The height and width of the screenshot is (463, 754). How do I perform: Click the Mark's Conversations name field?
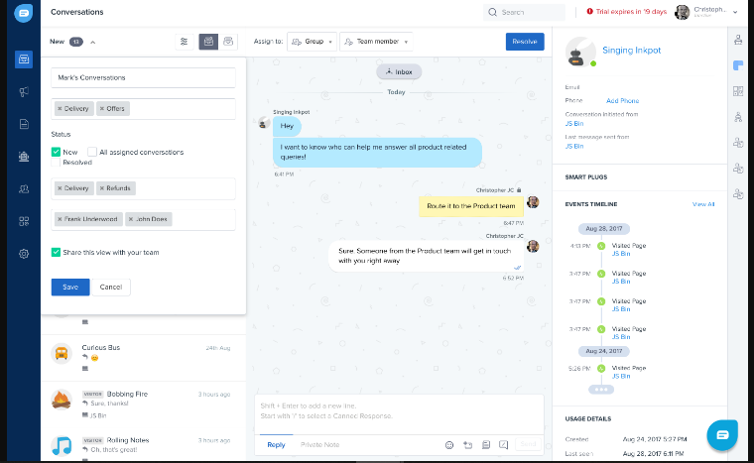coord(143,78)
